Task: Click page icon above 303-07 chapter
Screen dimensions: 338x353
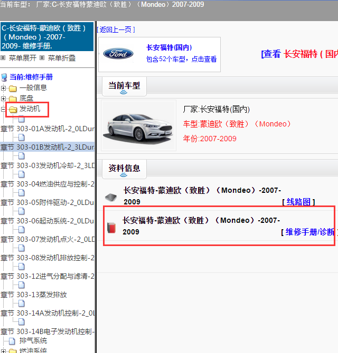Action: pos(22,229)
